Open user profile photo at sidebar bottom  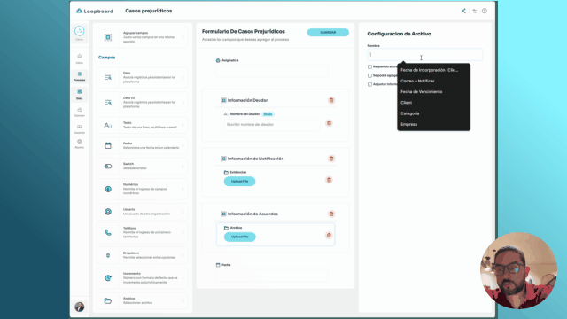(79, 307)
